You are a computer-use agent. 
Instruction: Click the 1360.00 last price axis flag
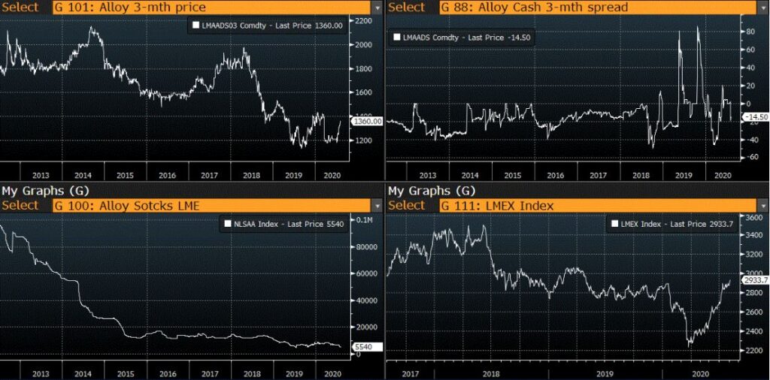pyautogui.click(x=368, y=121)
